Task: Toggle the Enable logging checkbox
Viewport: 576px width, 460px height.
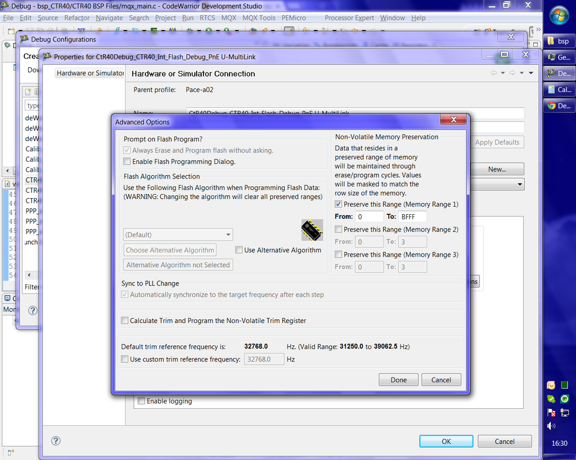Action: (x=141, y=401)
